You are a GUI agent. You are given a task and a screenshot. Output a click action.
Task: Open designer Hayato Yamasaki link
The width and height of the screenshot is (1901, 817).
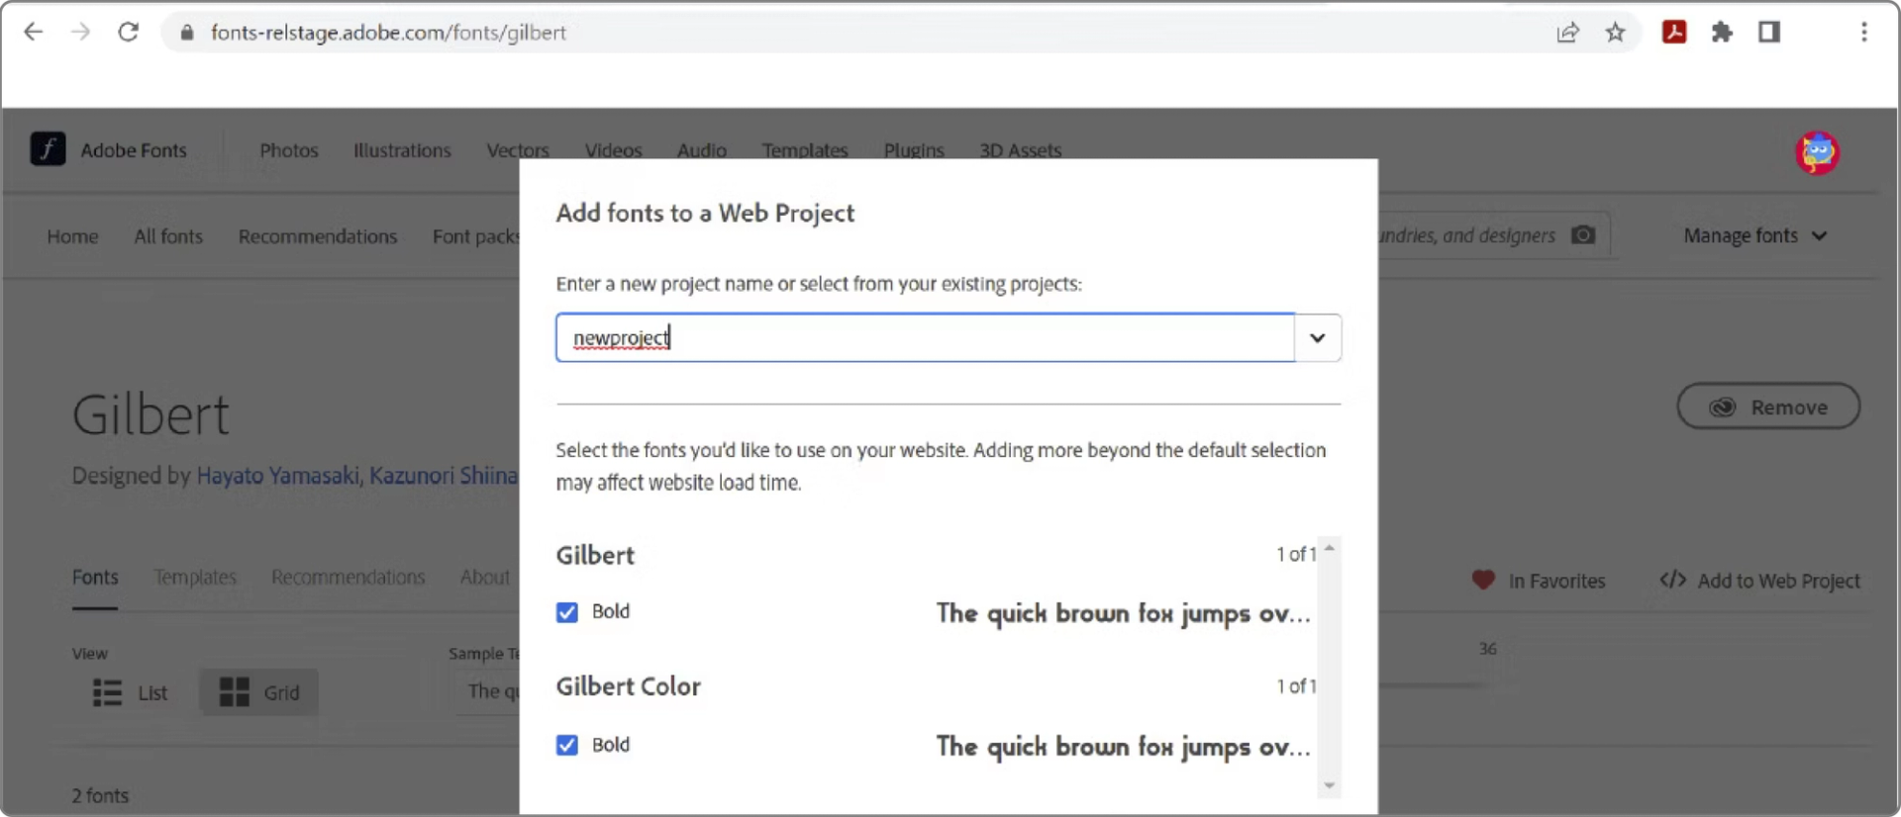(x=277, y=476)
